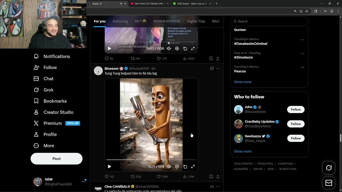
Task: Open the Digital Trap tab
Action: coord(196,21)
